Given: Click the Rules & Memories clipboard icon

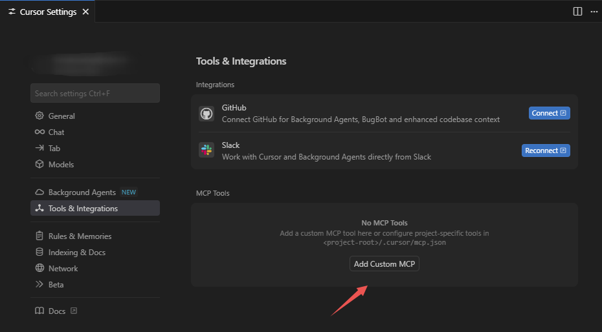Looking at the screenshot, I should click(39, 236).
